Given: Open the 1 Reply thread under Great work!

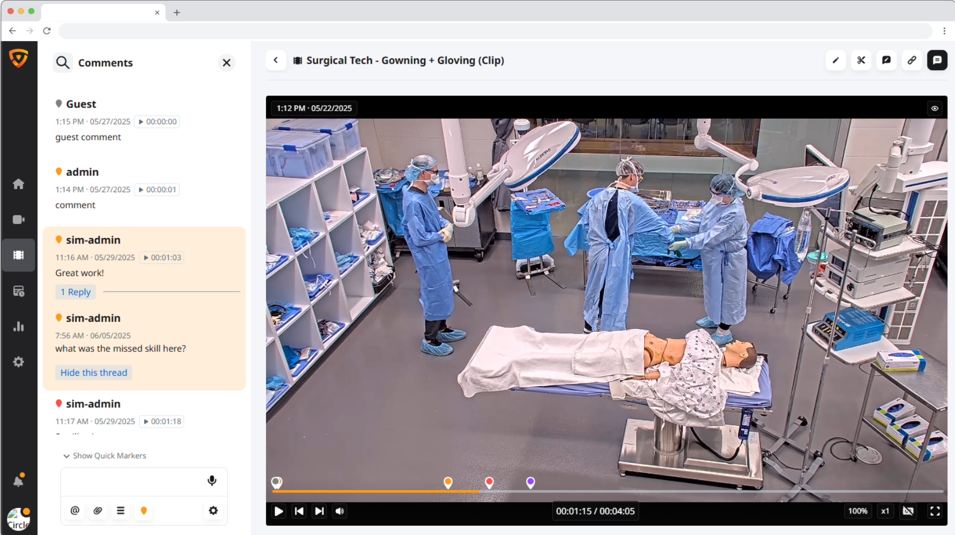Looking at the screenshot, I should pos(75,292).
